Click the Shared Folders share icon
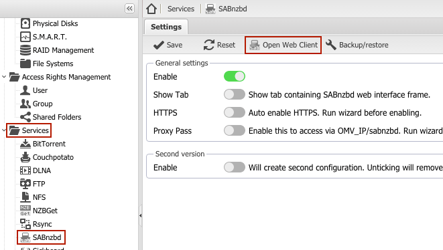The height and width of the screenshot is (250, 443). pos(25,117)
